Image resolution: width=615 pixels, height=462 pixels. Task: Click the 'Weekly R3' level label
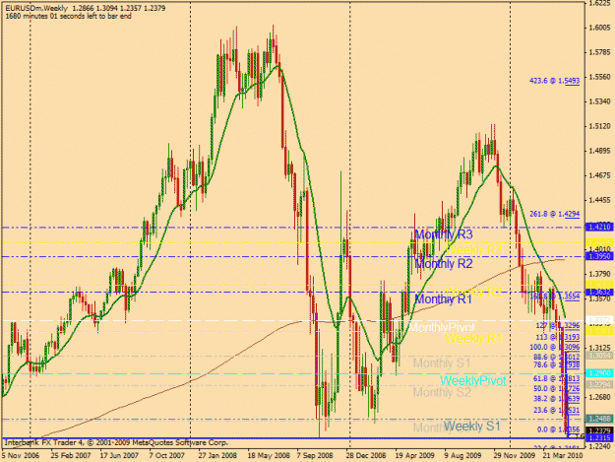(474, 249)
